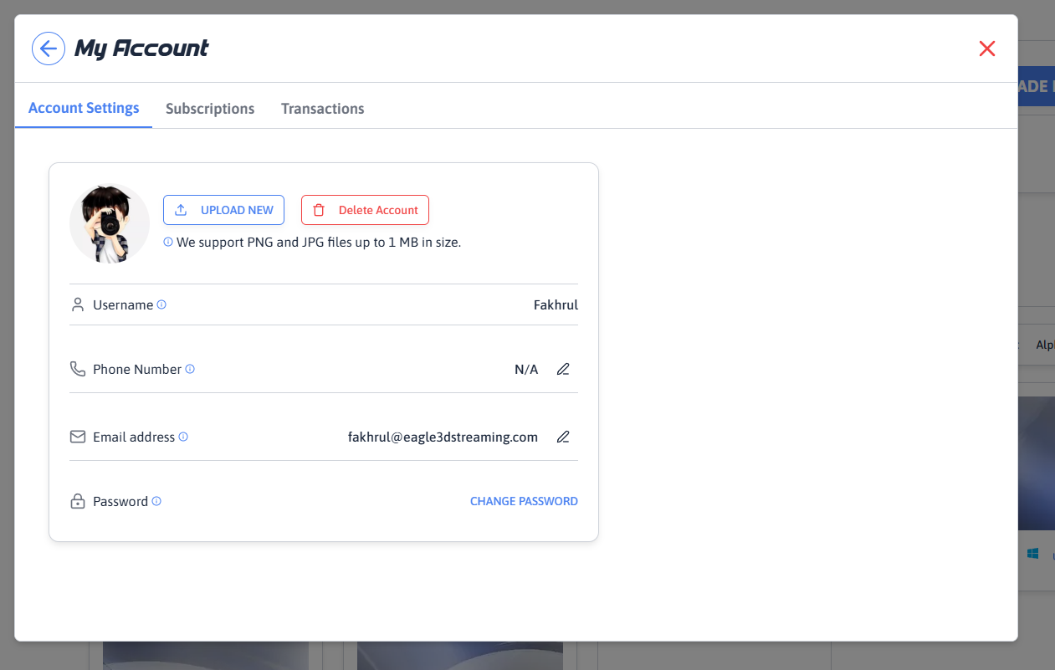Screen dimensions: 1055x670
Task: Click the Windows logo icon in background
Action: pyautogui.click(x=1032, y=554)
